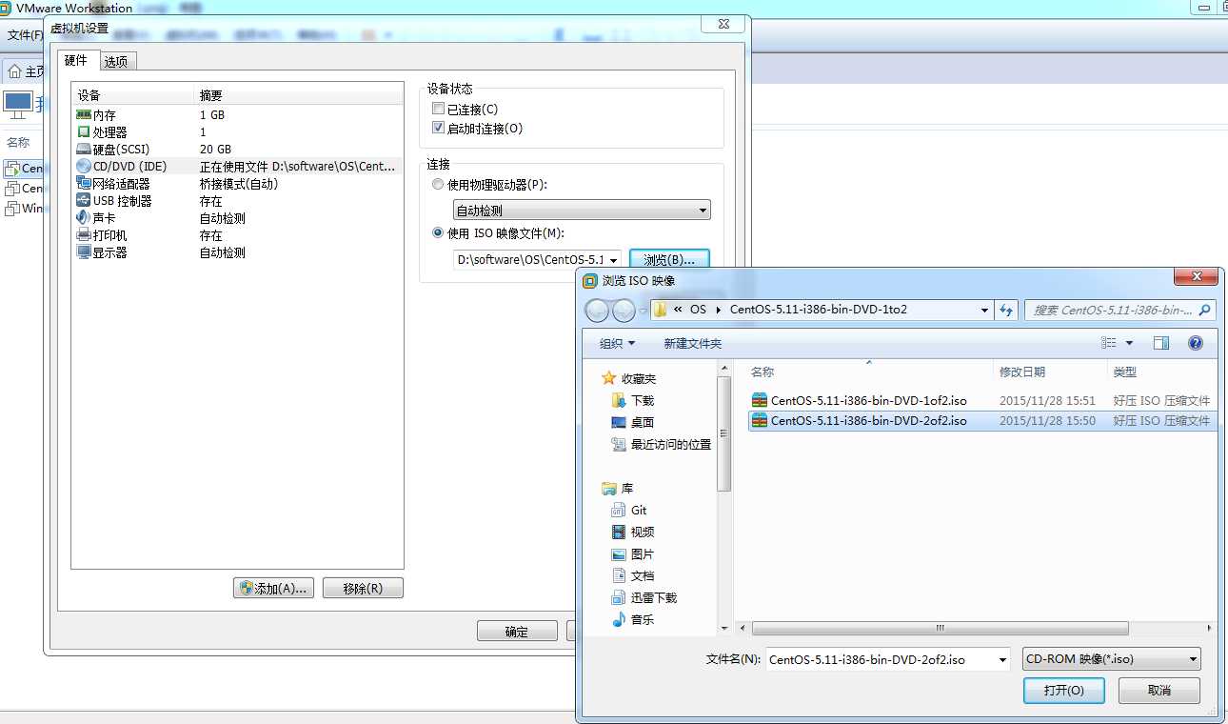The image size is (1228, 724).
Task: Click the 桥接模式(自动) summary text
Action: [239, 184]
